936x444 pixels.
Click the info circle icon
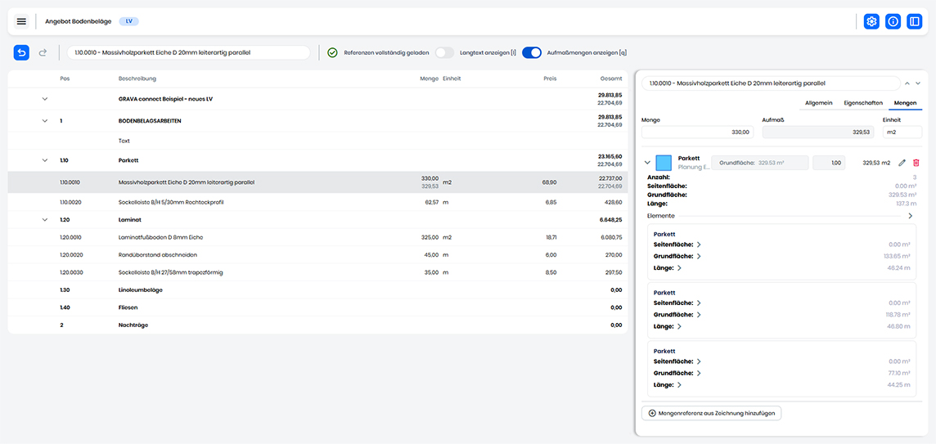(x=893, y=21)
